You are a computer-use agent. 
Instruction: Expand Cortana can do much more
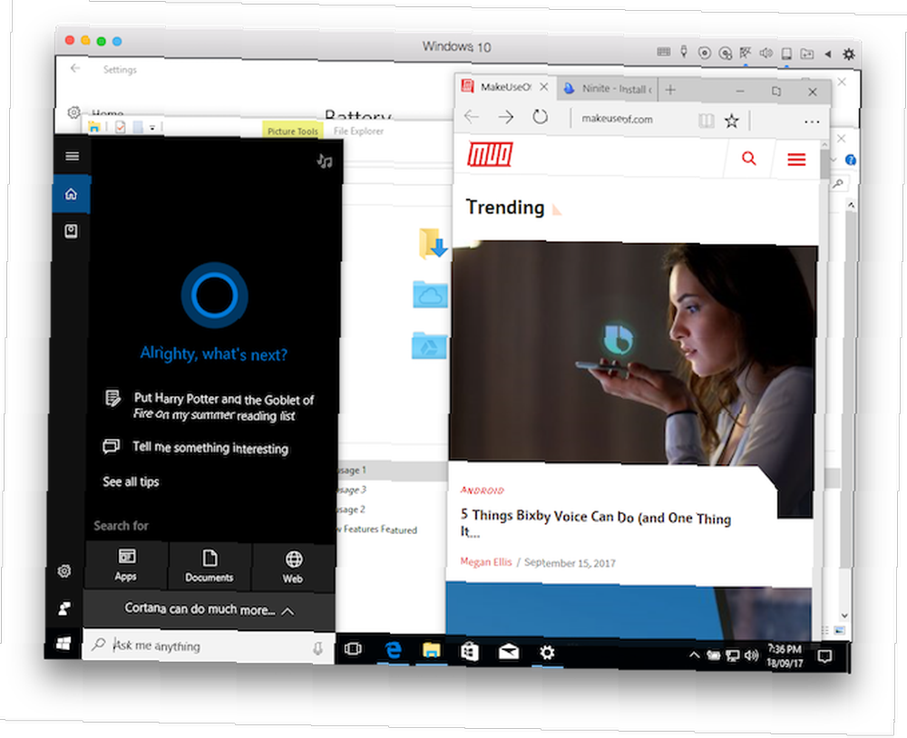210,609
